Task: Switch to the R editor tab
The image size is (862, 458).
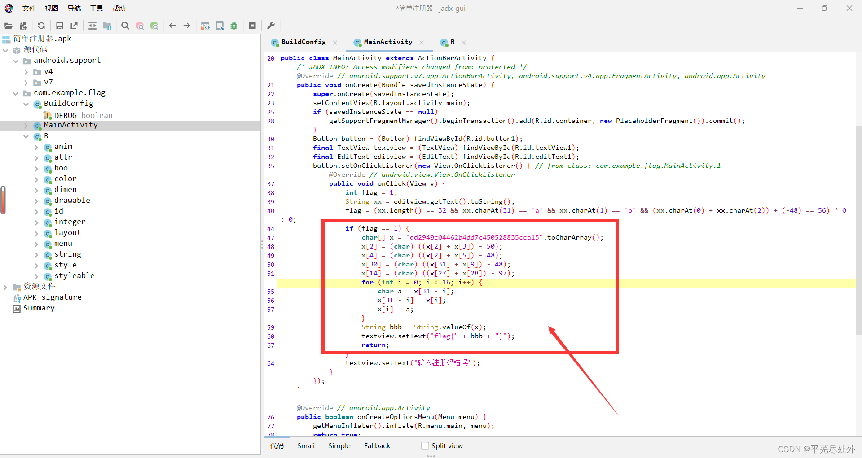Action: pyautogui.click(x=453, y=42)
